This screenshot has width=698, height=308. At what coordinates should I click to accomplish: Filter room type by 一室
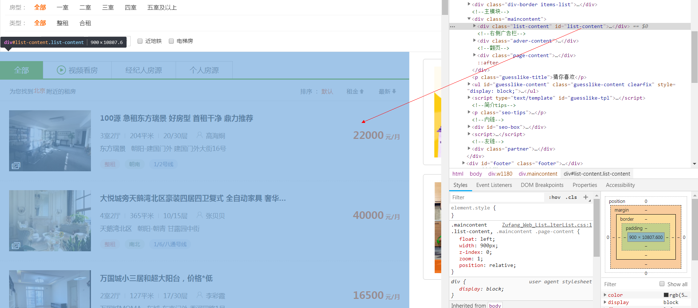(x=63, y=8)
